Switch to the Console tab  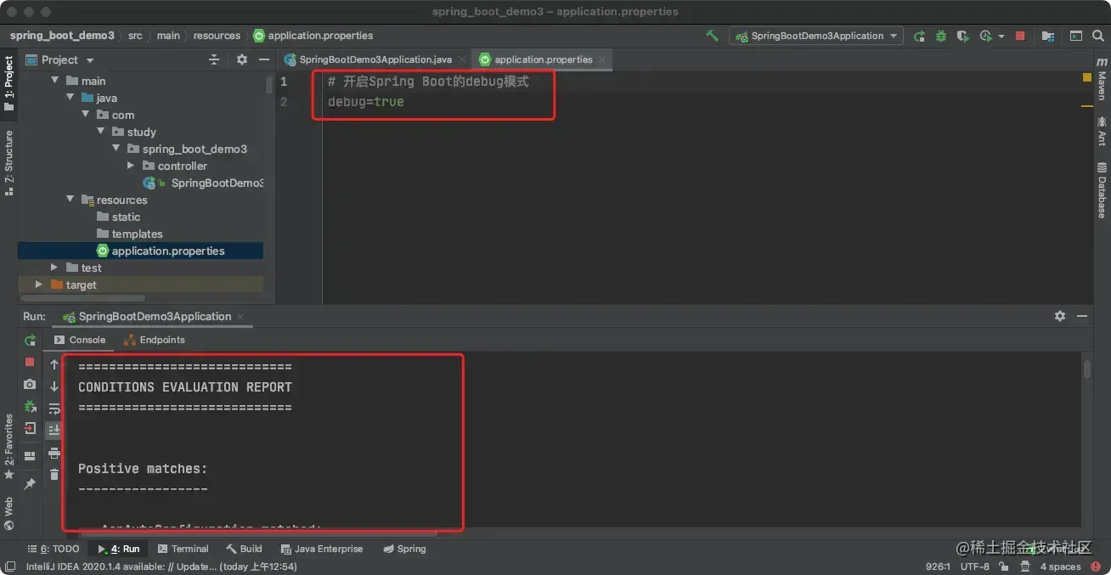[79, 340]
